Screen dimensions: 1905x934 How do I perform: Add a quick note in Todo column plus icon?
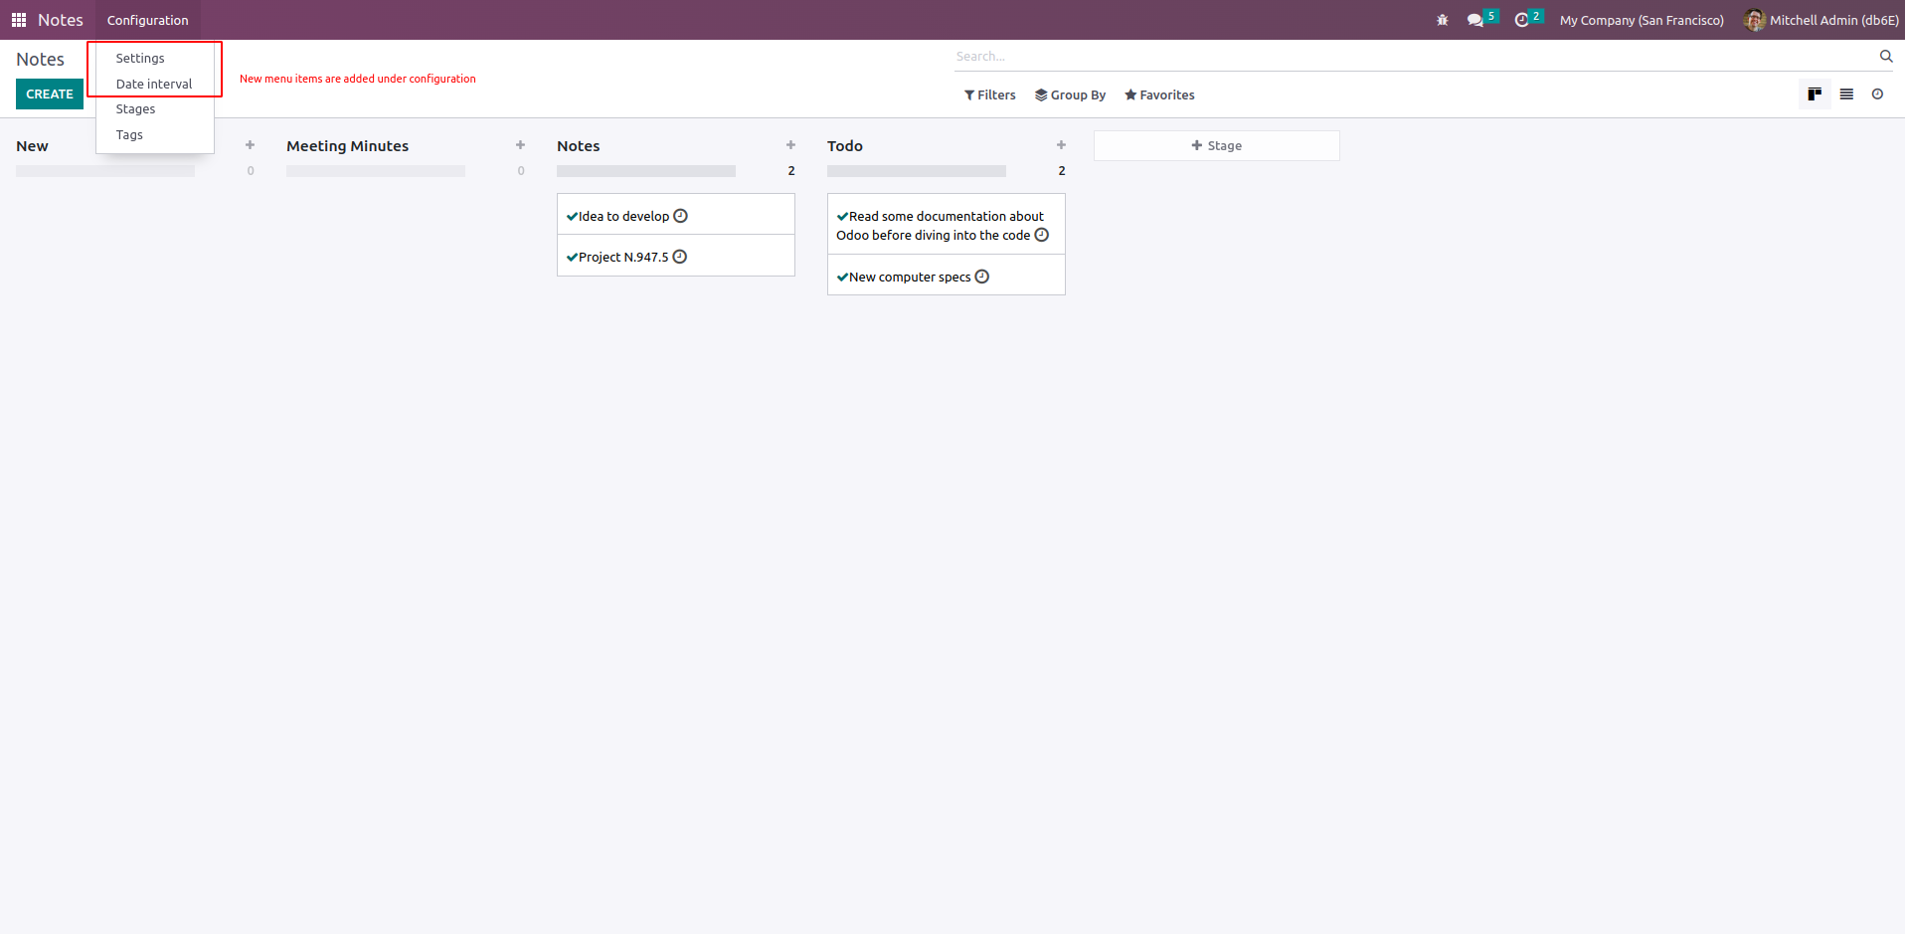click(x=1061, y=145)
